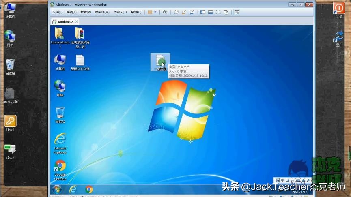The width and height of the screenshot is (351, 197).
Task: Select the 一键关机 text file icon
Action: click(x=160, y=62)
